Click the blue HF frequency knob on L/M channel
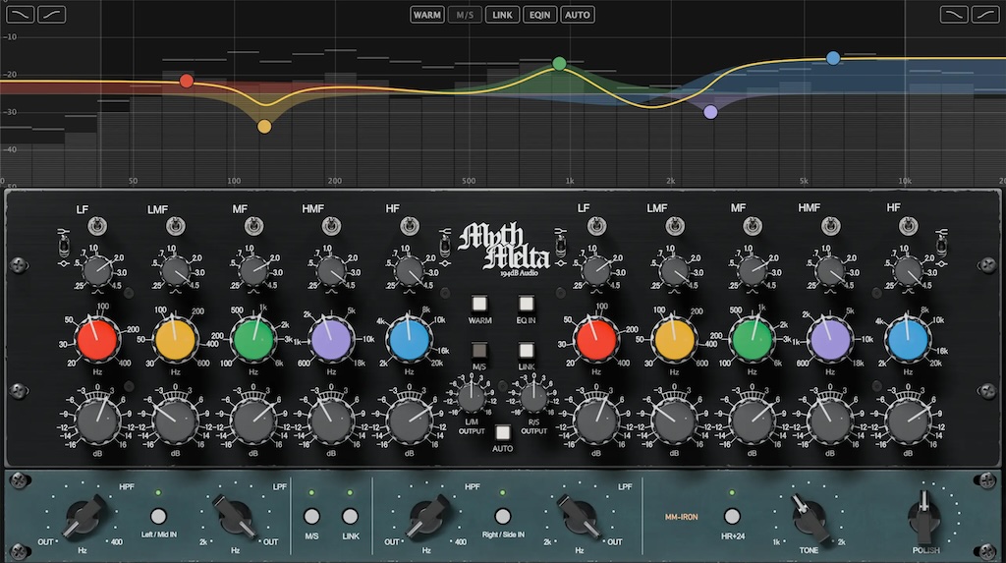The image size is (1006, 563). 410,340
